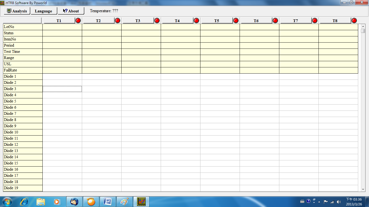Open the Analysis window
The height and width of the screenshot is (207, 369).
click(x=17, y=11)
